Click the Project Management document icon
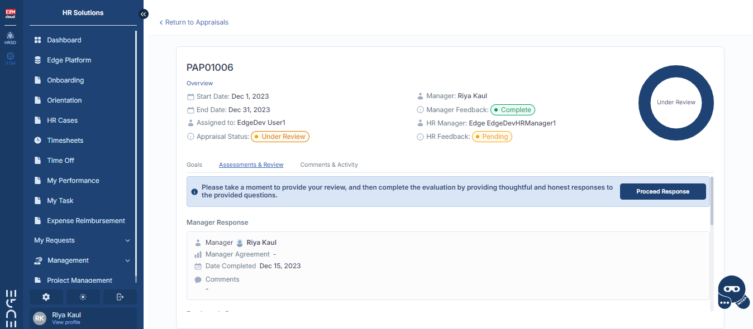This screenshot has width=753, height=329. point(37,280)
